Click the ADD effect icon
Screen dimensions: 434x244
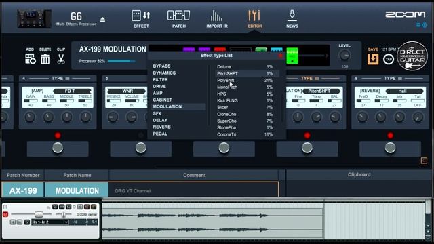point(30,59)
